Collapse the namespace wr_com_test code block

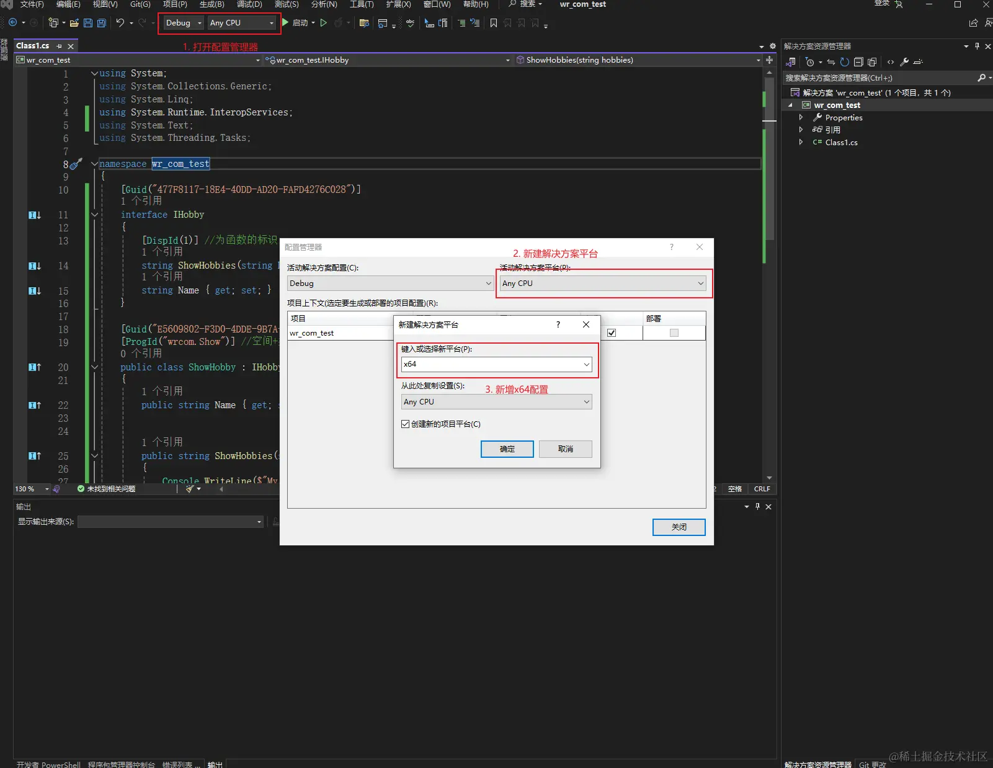(94, 164)
